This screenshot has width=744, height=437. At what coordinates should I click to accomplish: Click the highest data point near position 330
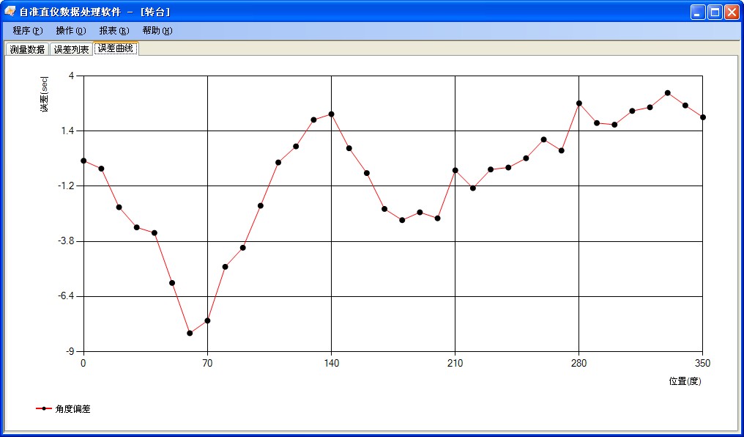(x=667, y=93)
